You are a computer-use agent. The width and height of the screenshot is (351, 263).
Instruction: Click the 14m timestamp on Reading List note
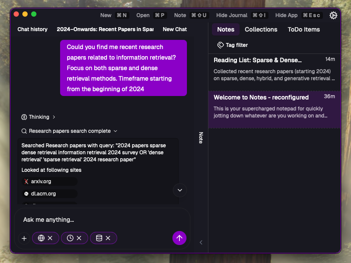[330, 59]
